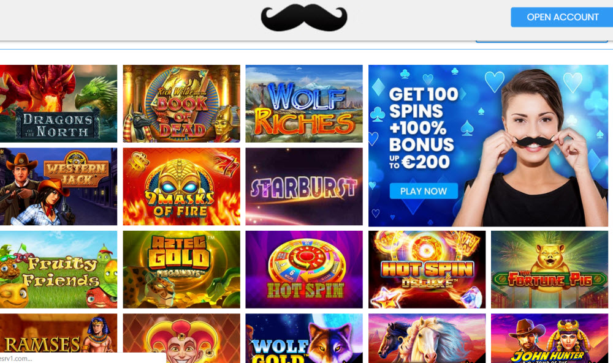Screen dimensions: 613x363
Task: Launch Hot Spin Deluxe game tile
Action: click(x=427, y=269)
